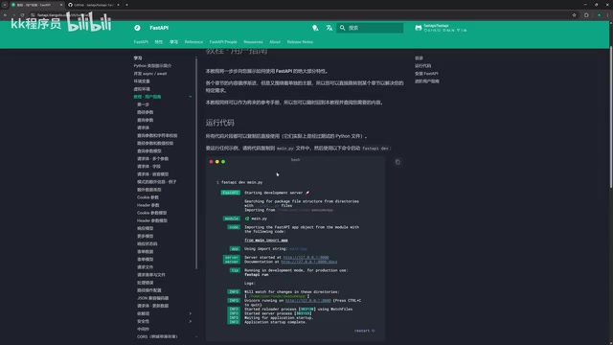Screen dimensions: 613x345
Task: Click the 运行代码 section heading
Action: (220, 123)
